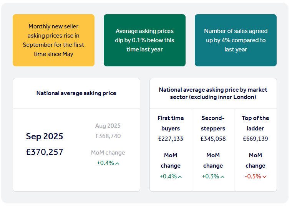
Task: Select the Top of the ladder heading
Action: click(255, 123)
